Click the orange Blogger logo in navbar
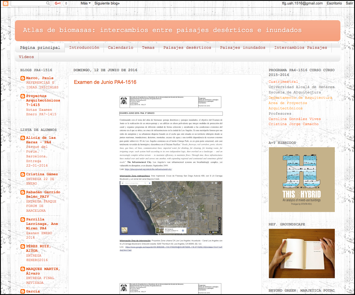 (6, 4)
